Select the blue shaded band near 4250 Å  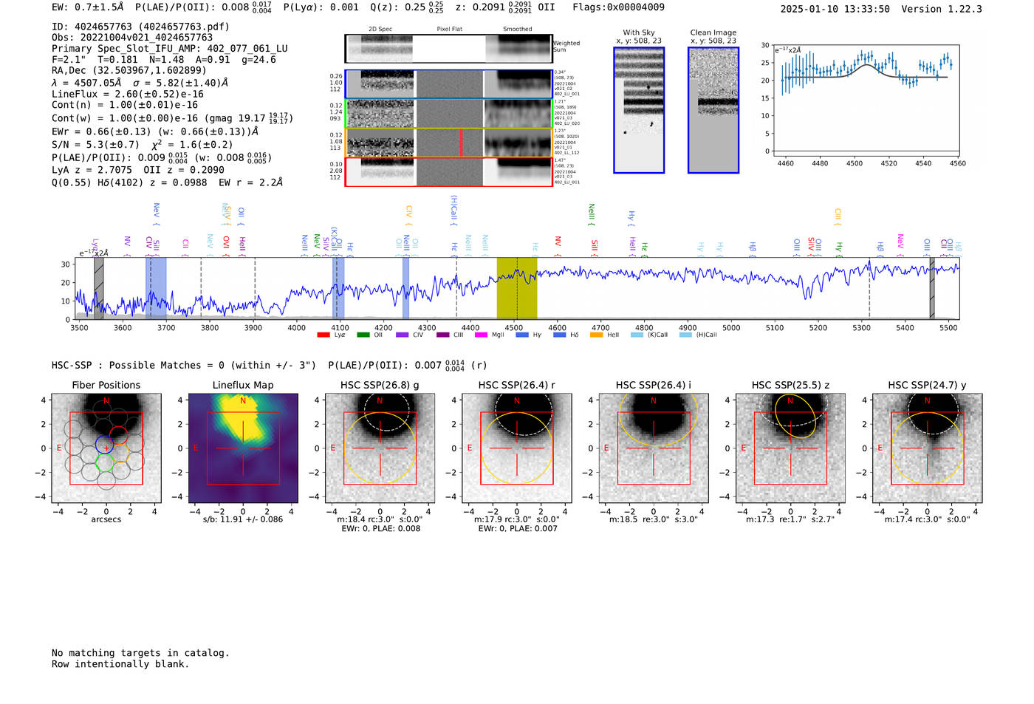tap(405, 288)
